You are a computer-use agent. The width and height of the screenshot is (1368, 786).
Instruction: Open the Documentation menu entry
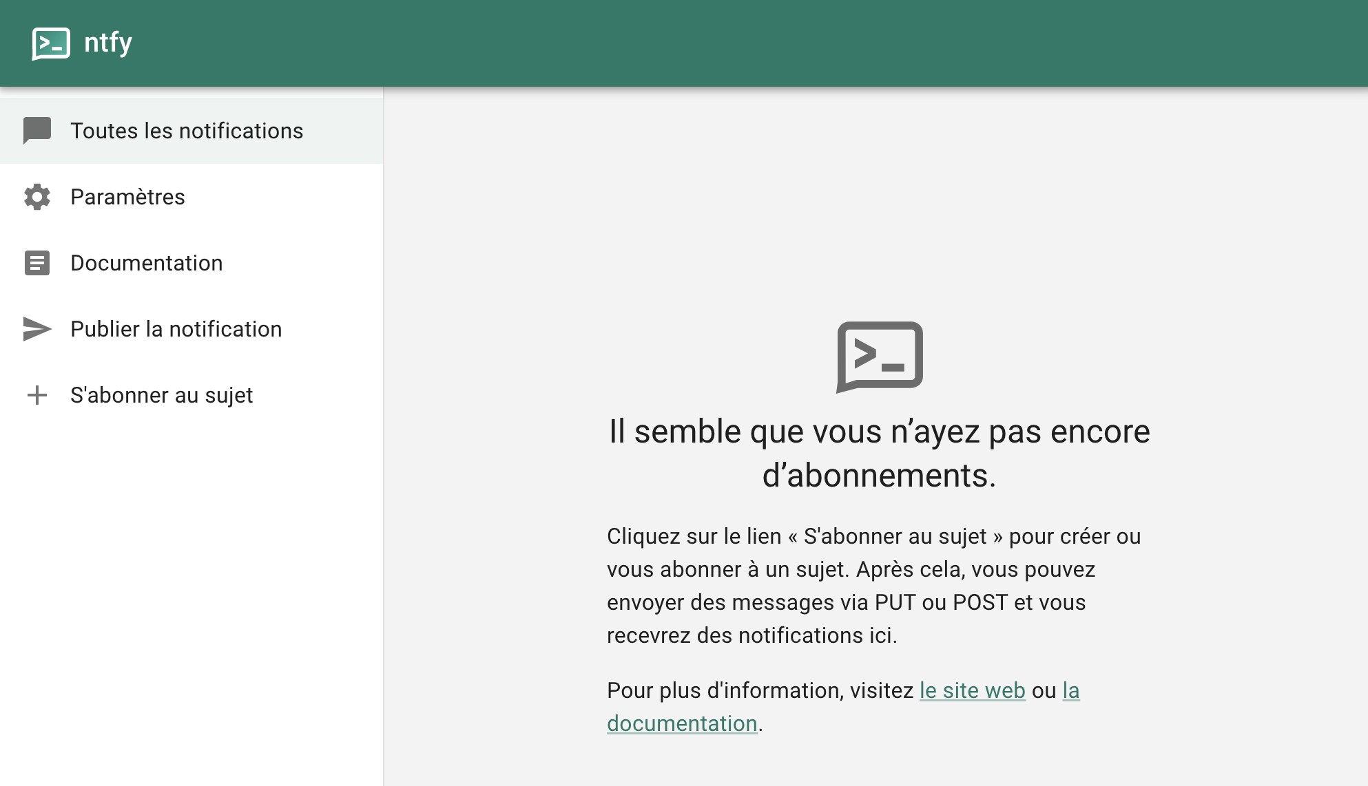coord(191,263)
